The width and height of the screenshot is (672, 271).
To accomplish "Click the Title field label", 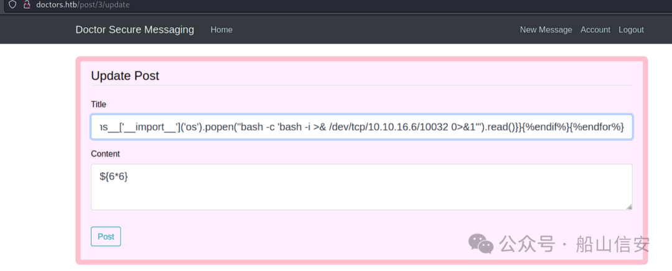I will [98, 104].
